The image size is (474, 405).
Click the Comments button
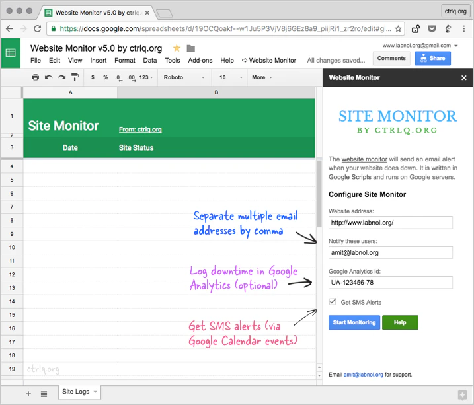point(391,58)
